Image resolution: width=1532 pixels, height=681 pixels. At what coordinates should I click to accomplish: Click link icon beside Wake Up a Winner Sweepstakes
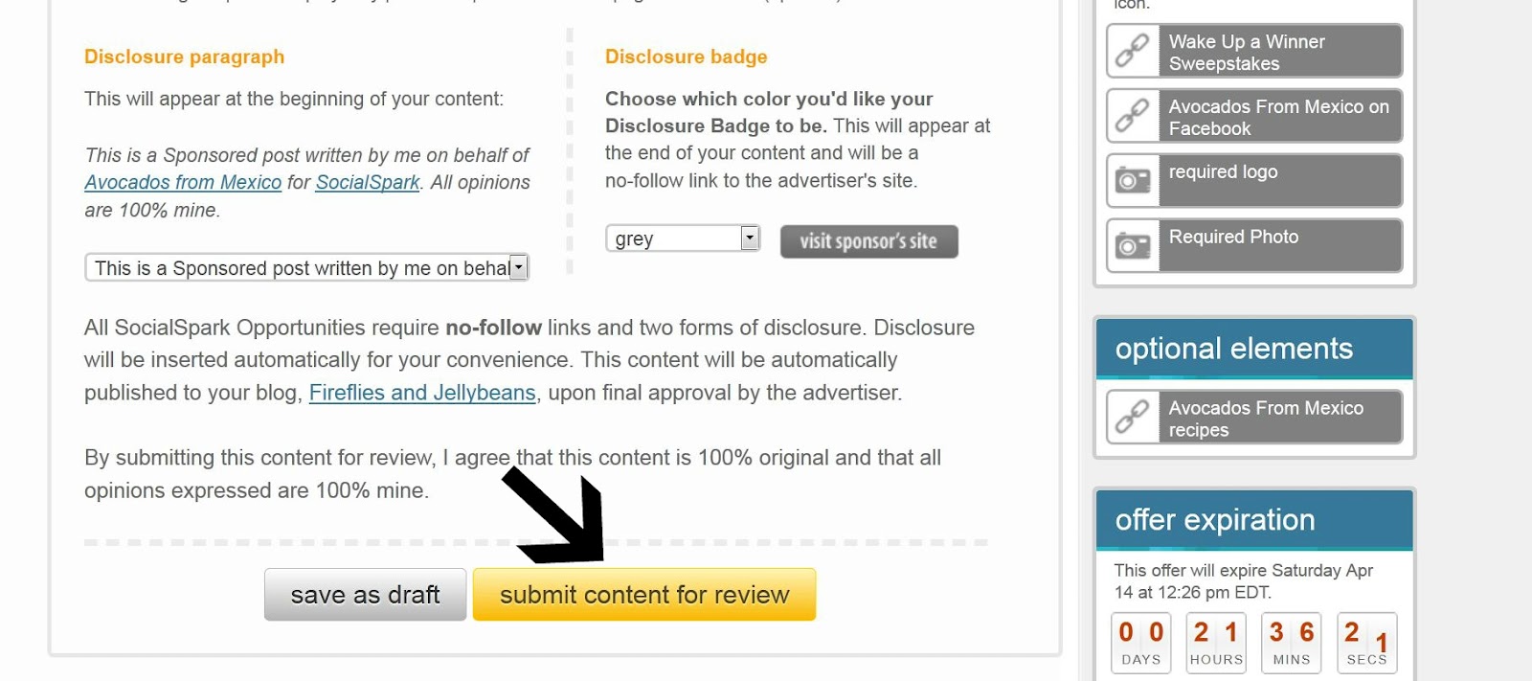pos(1133,51)
